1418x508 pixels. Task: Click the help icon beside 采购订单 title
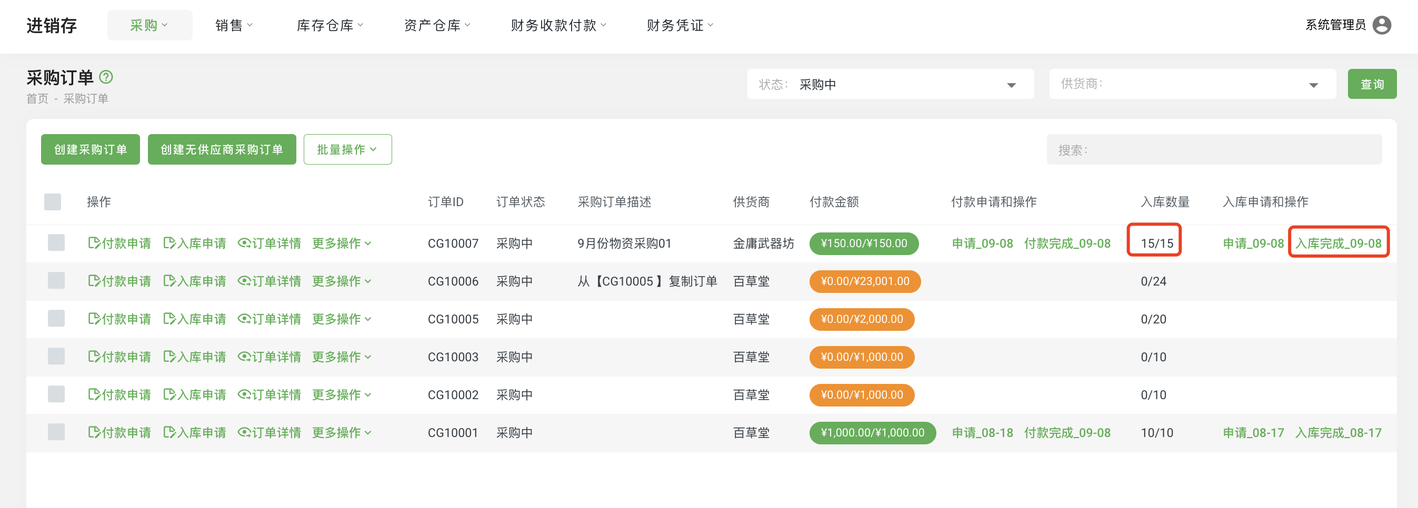105,77
